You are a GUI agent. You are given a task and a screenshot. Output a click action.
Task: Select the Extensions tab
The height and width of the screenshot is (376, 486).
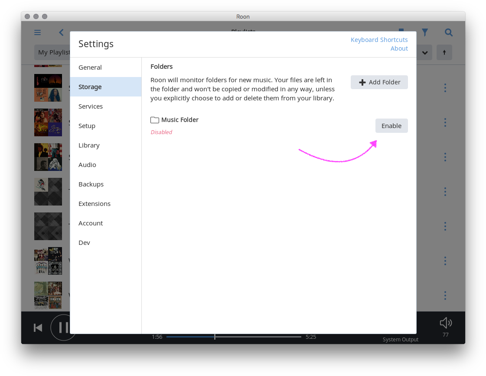tap(106, 204)
